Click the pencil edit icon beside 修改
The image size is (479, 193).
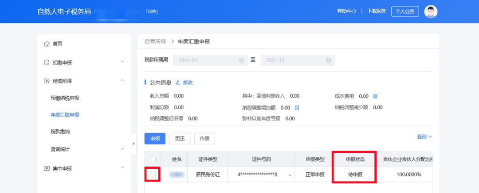click(x=178, y=83)
